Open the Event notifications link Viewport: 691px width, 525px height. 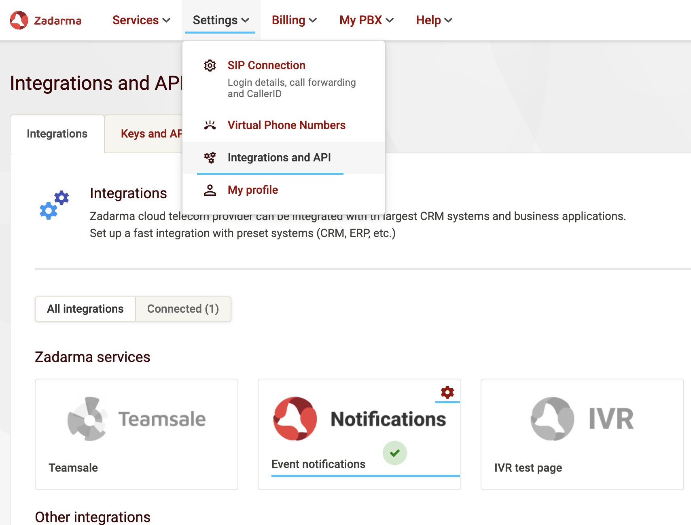click(x=318, y=464)
